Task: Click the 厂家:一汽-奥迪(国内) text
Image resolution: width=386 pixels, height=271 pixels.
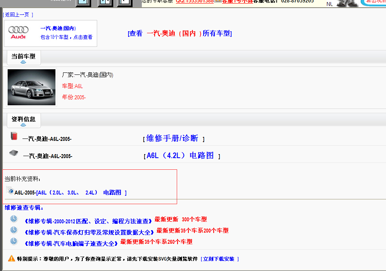Action: 88,75
